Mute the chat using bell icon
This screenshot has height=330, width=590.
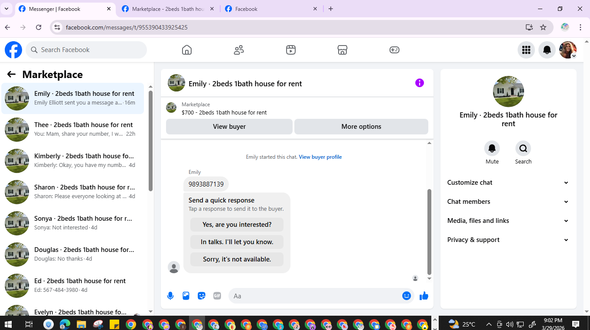[492, 148]
